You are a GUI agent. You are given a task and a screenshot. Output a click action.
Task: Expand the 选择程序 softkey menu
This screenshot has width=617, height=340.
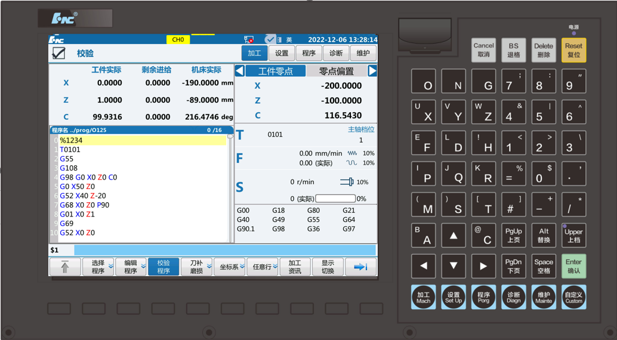[x=98, y=267]
